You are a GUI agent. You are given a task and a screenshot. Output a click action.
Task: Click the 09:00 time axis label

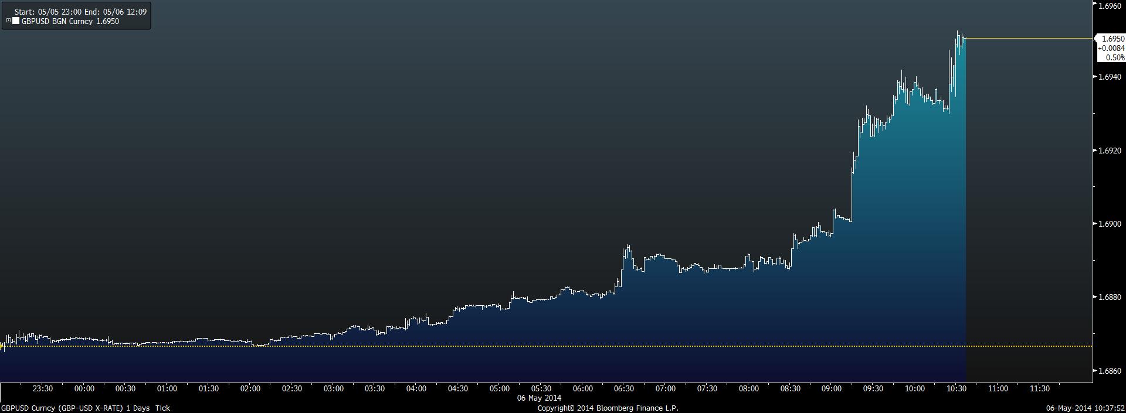[x=832, y=388]
